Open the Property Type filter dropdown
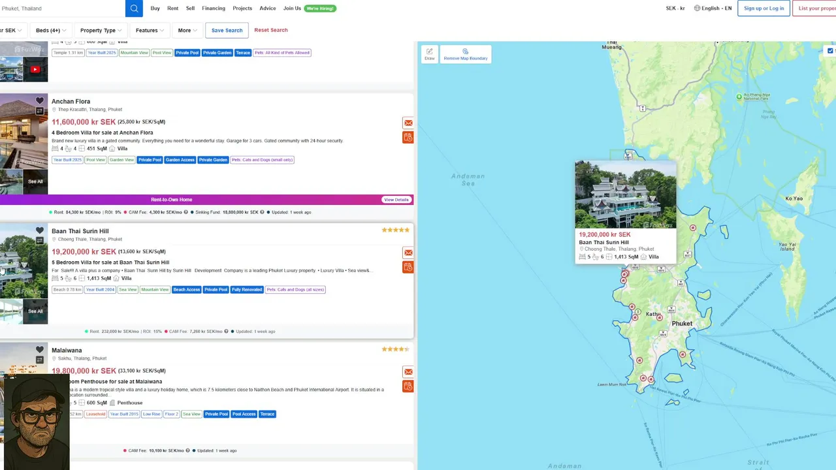 coord(101,30)
